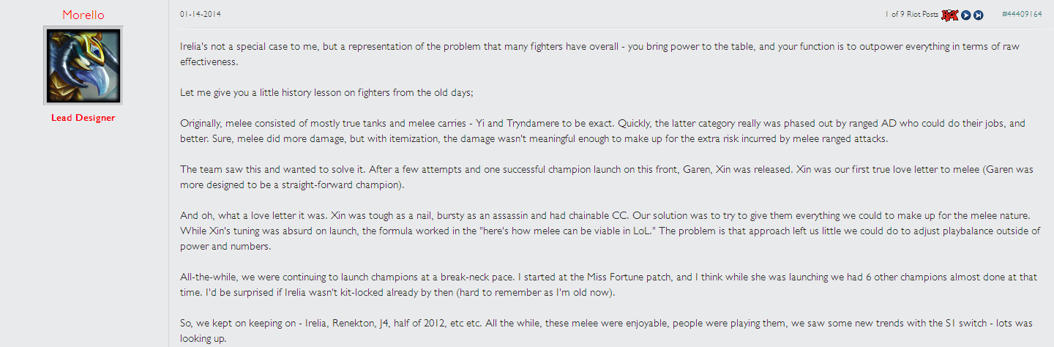Open post permalink #44409164
The height and width of the screenshot is (347, 1054).
[x=1022, y=14]
